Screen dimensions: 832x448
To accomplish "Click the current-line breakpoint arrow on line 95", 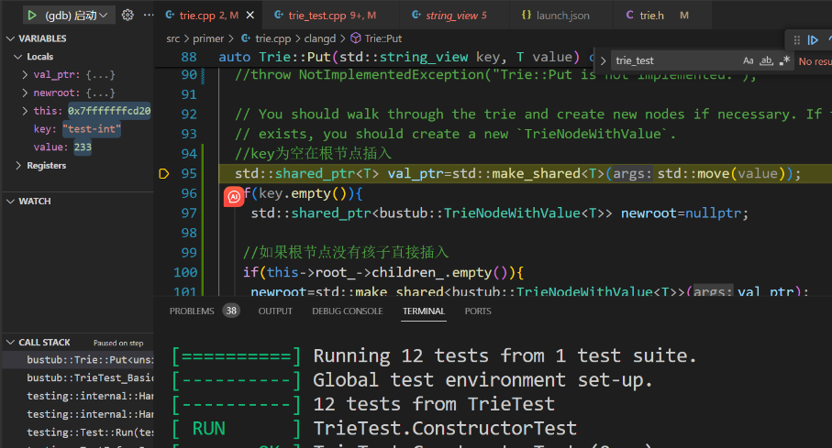I will click(x=164, y=173).
